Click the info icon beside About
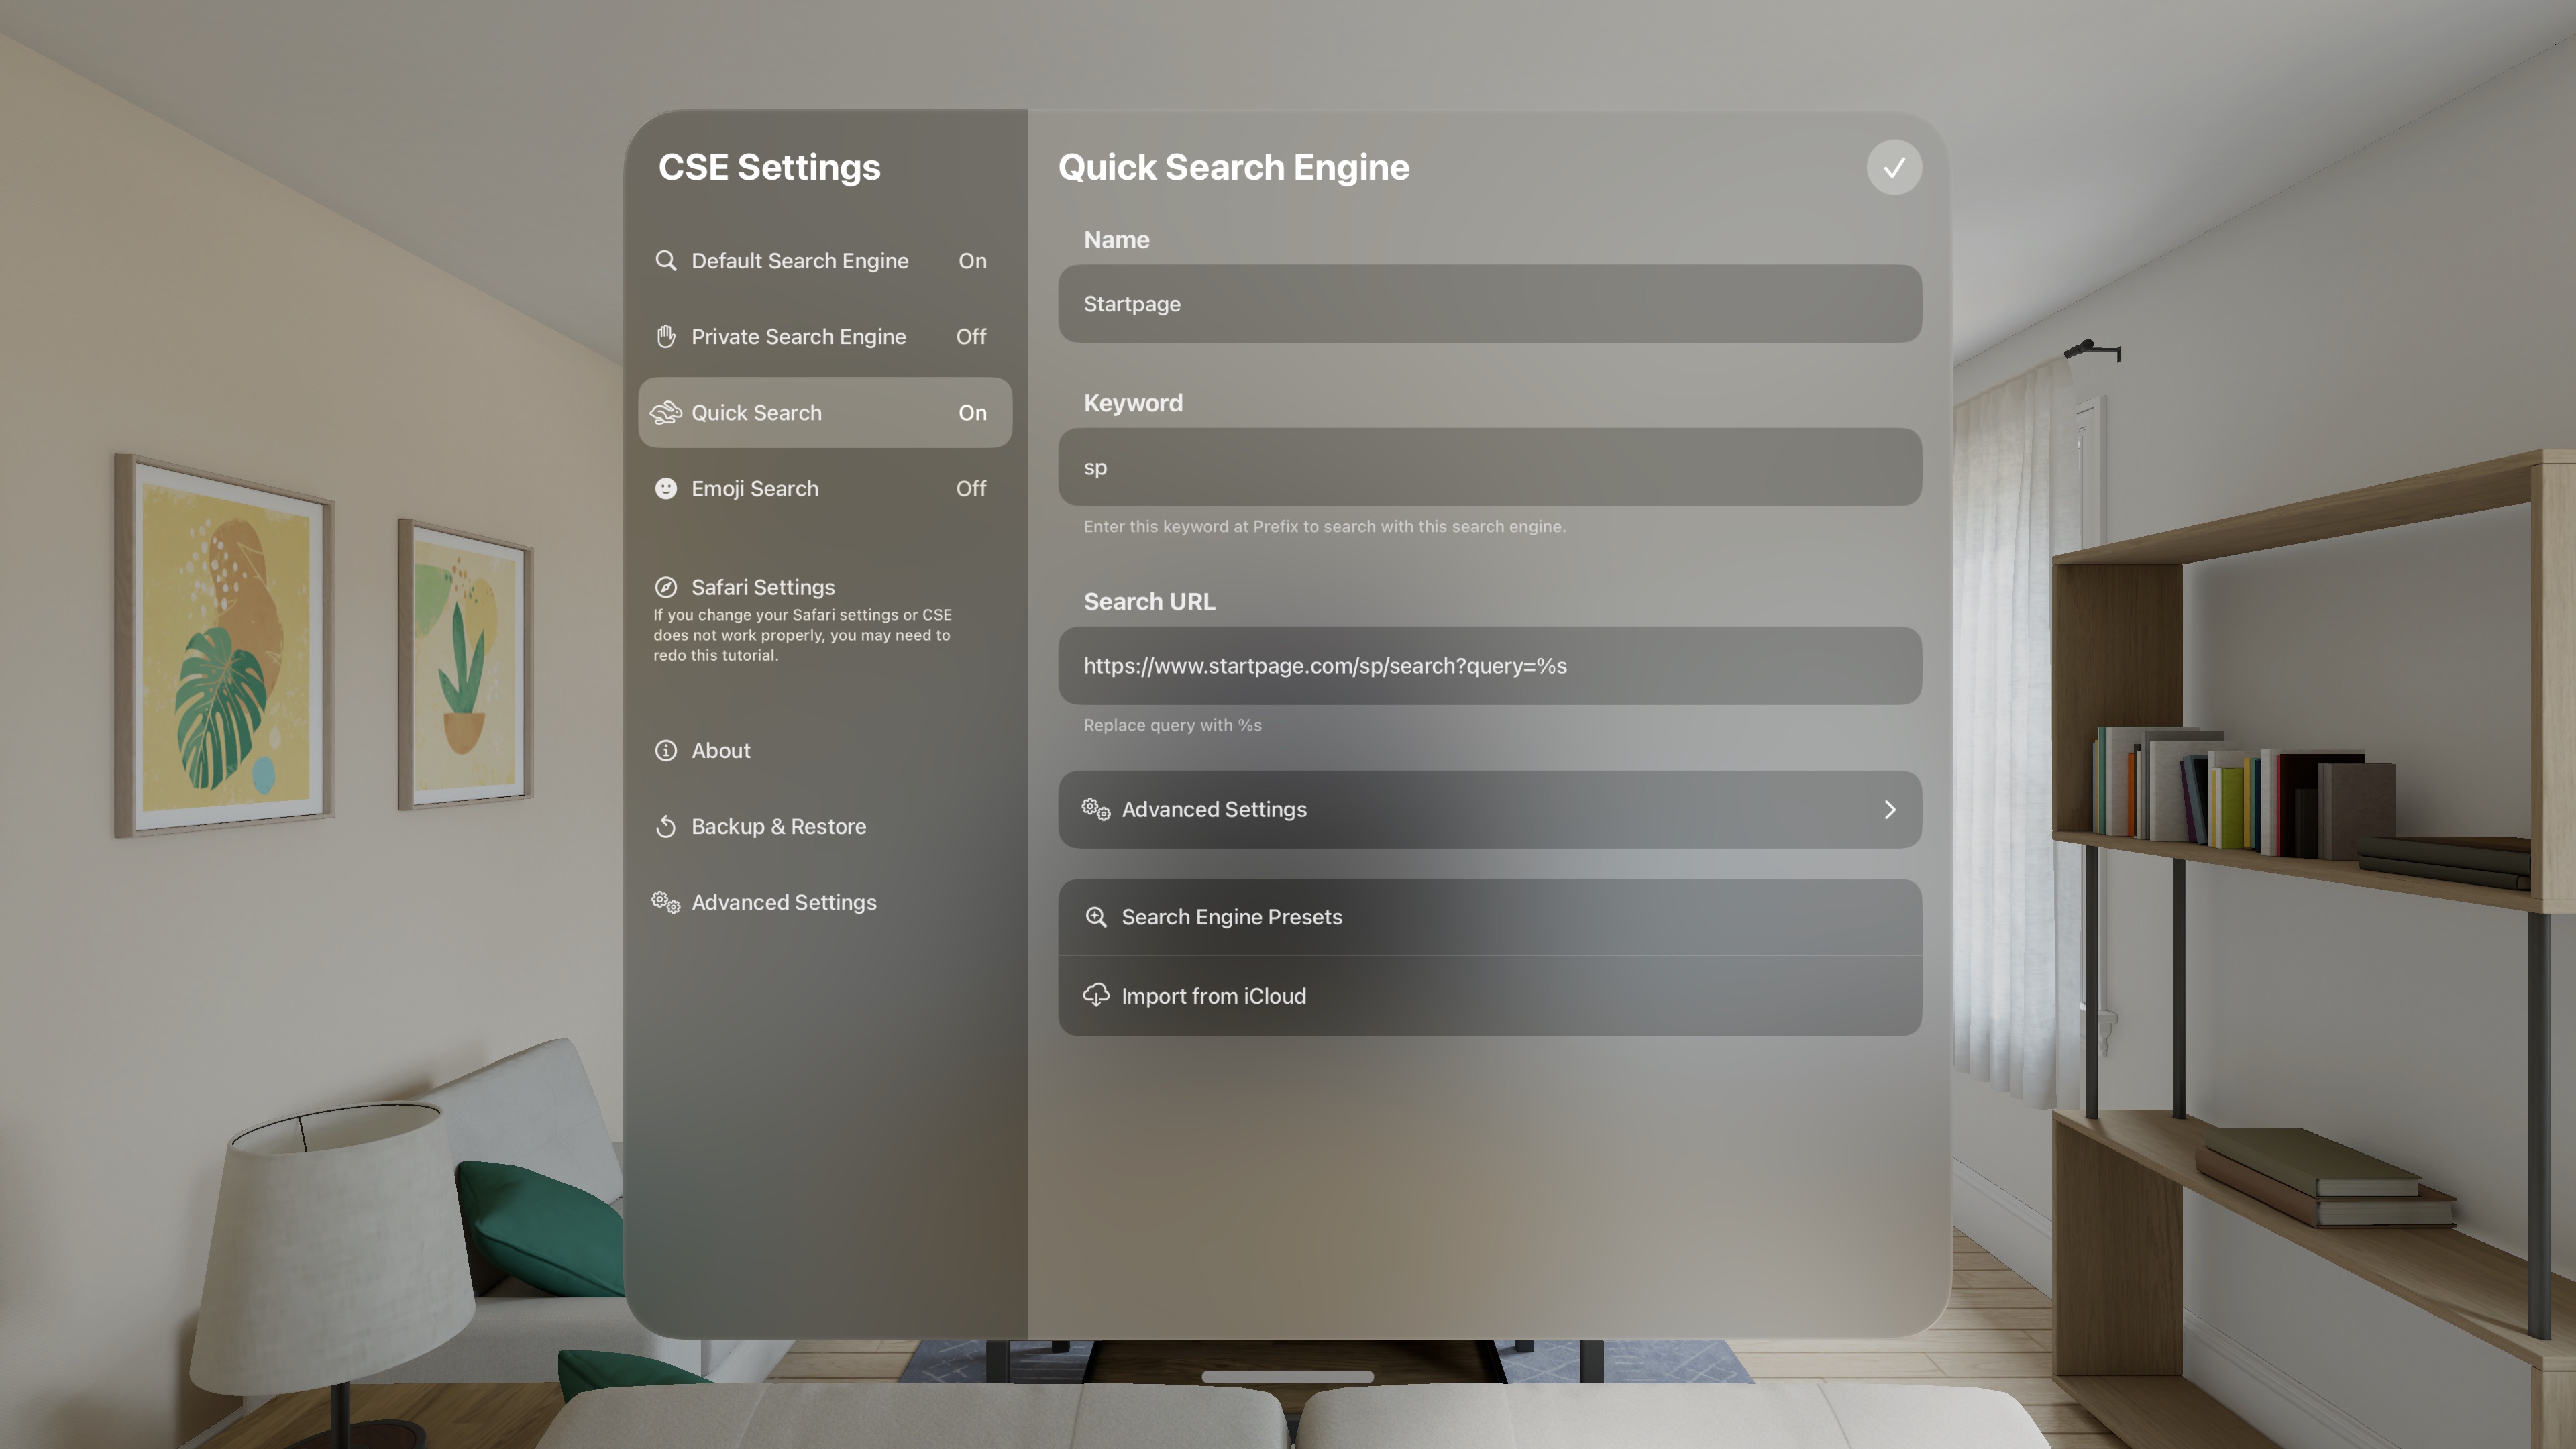Viewport: 2576px width, 1449px height. [665, 751]
